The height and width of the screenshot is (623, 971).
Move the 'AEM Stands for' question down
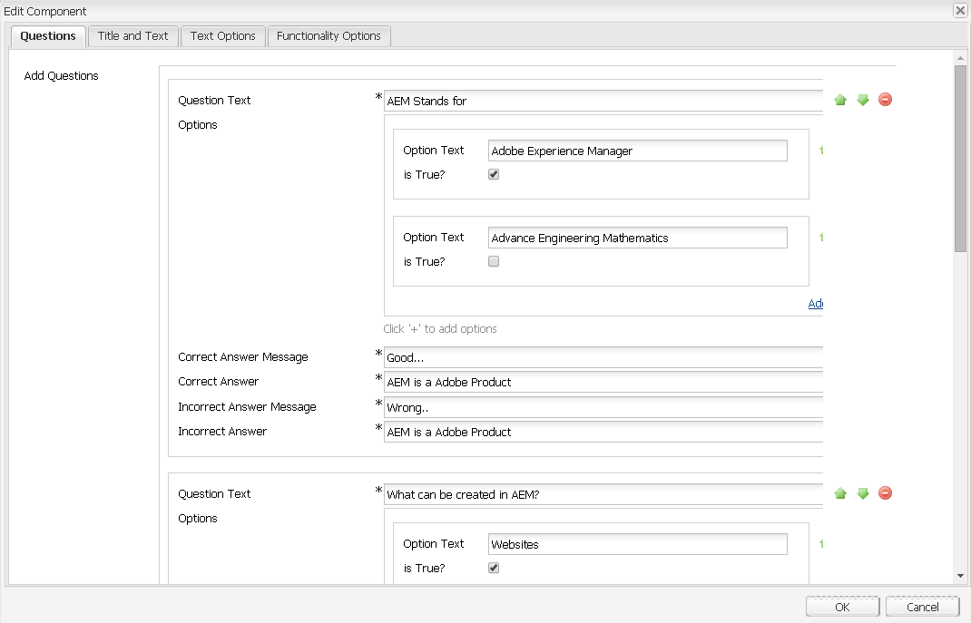click(x=863, y=100)
